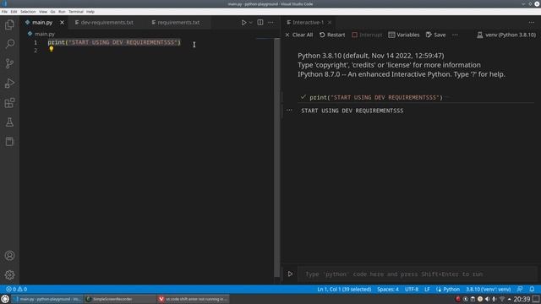Screen dimensions: 541x304
Task: Open Help menu
Action: coord(90,12)
